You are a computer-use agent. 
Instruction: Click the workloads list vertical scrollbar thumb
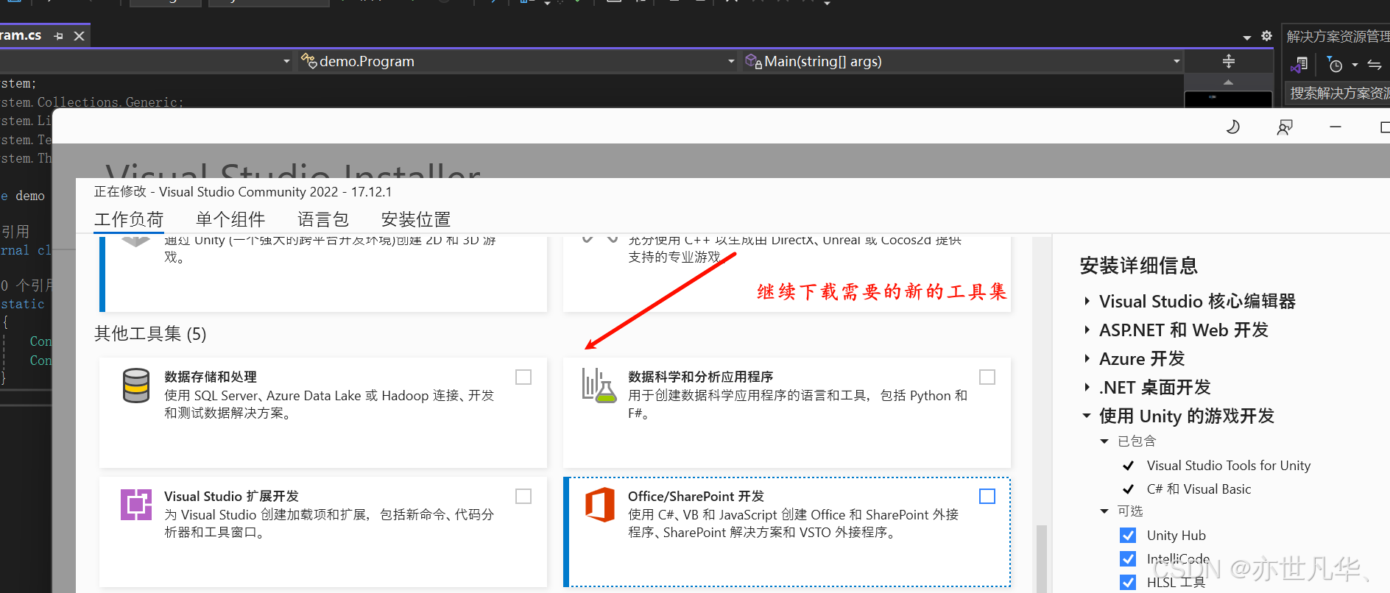click(x=1041, y=558)
